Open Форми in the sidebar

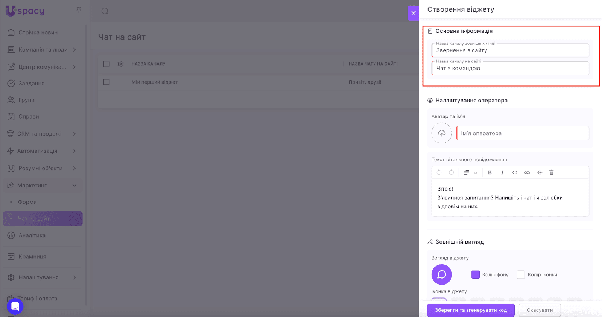pos(27,202)
